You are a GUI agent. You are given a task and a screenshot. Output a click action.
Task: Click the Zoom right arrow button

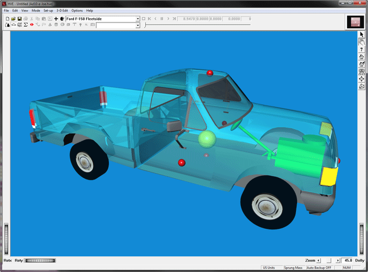pyautogui.click(x=338, y=260)
